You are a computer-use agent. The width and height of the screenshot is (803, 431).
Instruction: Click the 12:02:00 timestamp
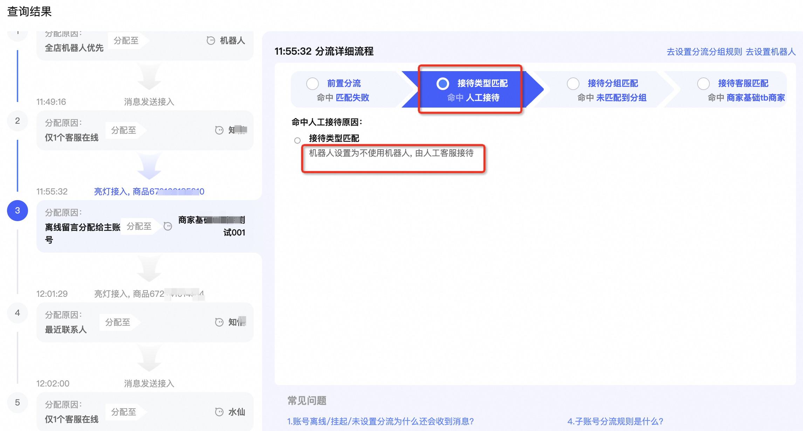pyautogui.click(x=53, y=384)
